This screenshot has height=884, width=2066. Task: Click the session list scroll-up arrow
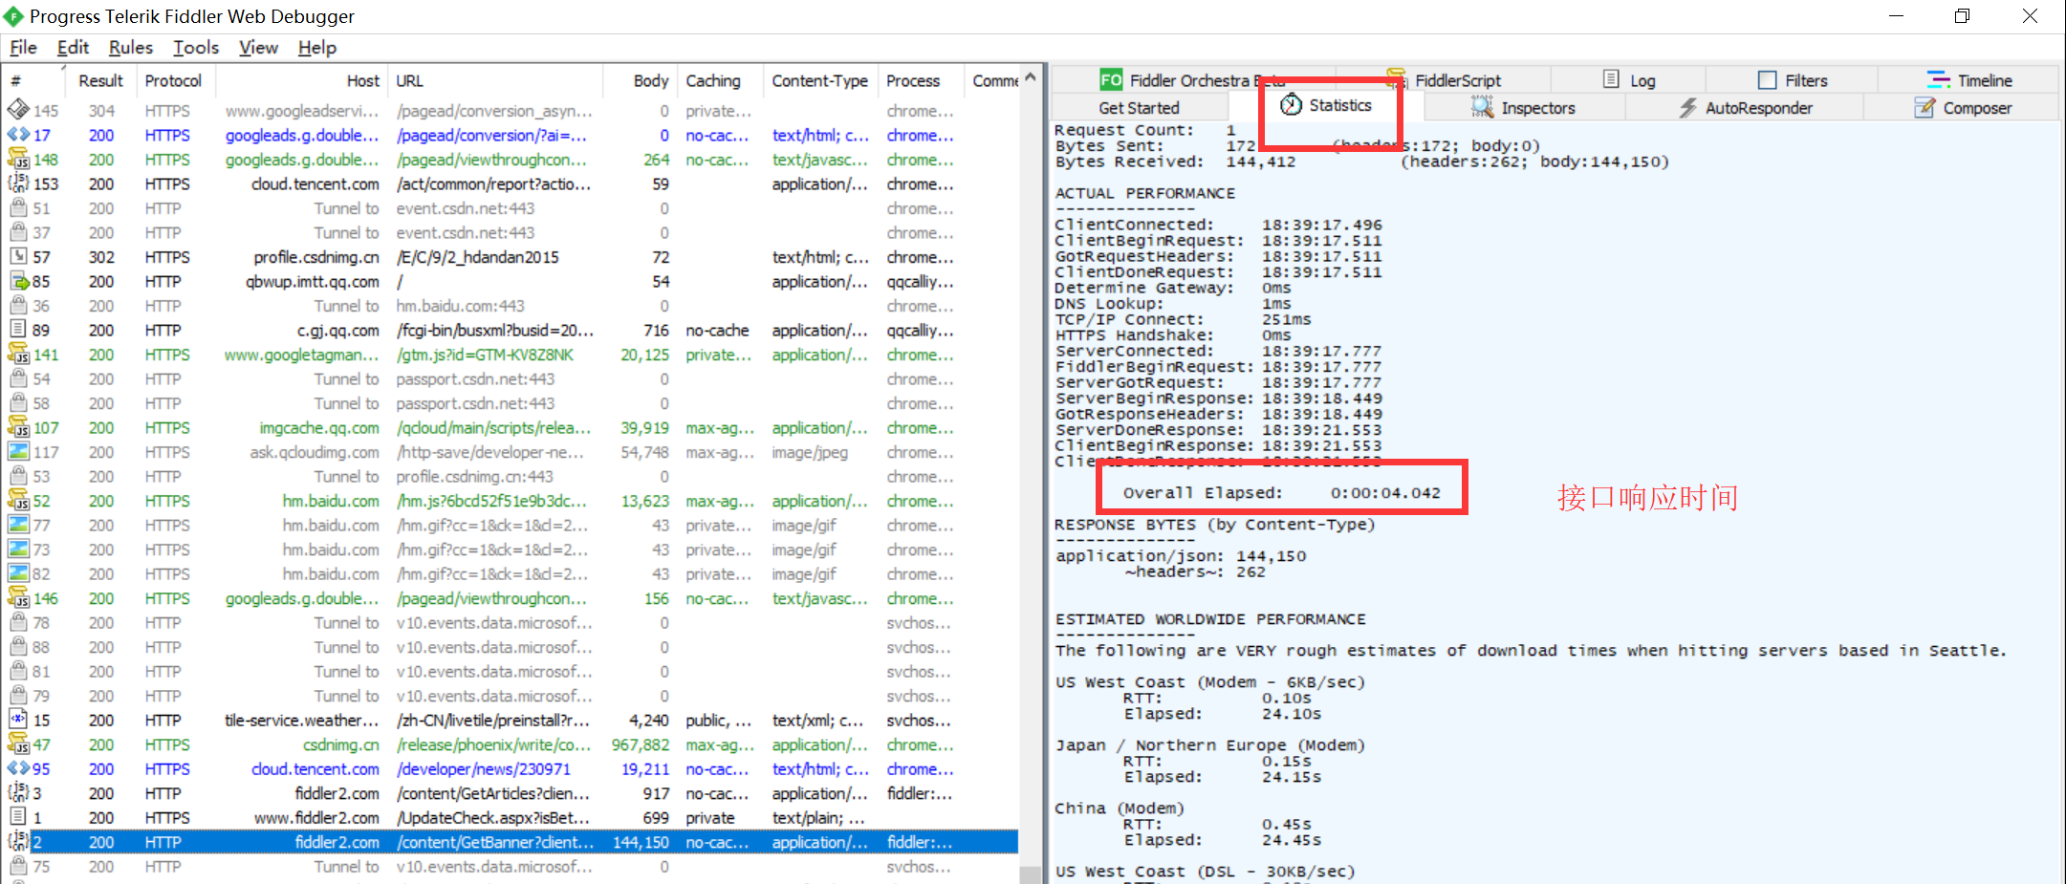pos(1030,78)
